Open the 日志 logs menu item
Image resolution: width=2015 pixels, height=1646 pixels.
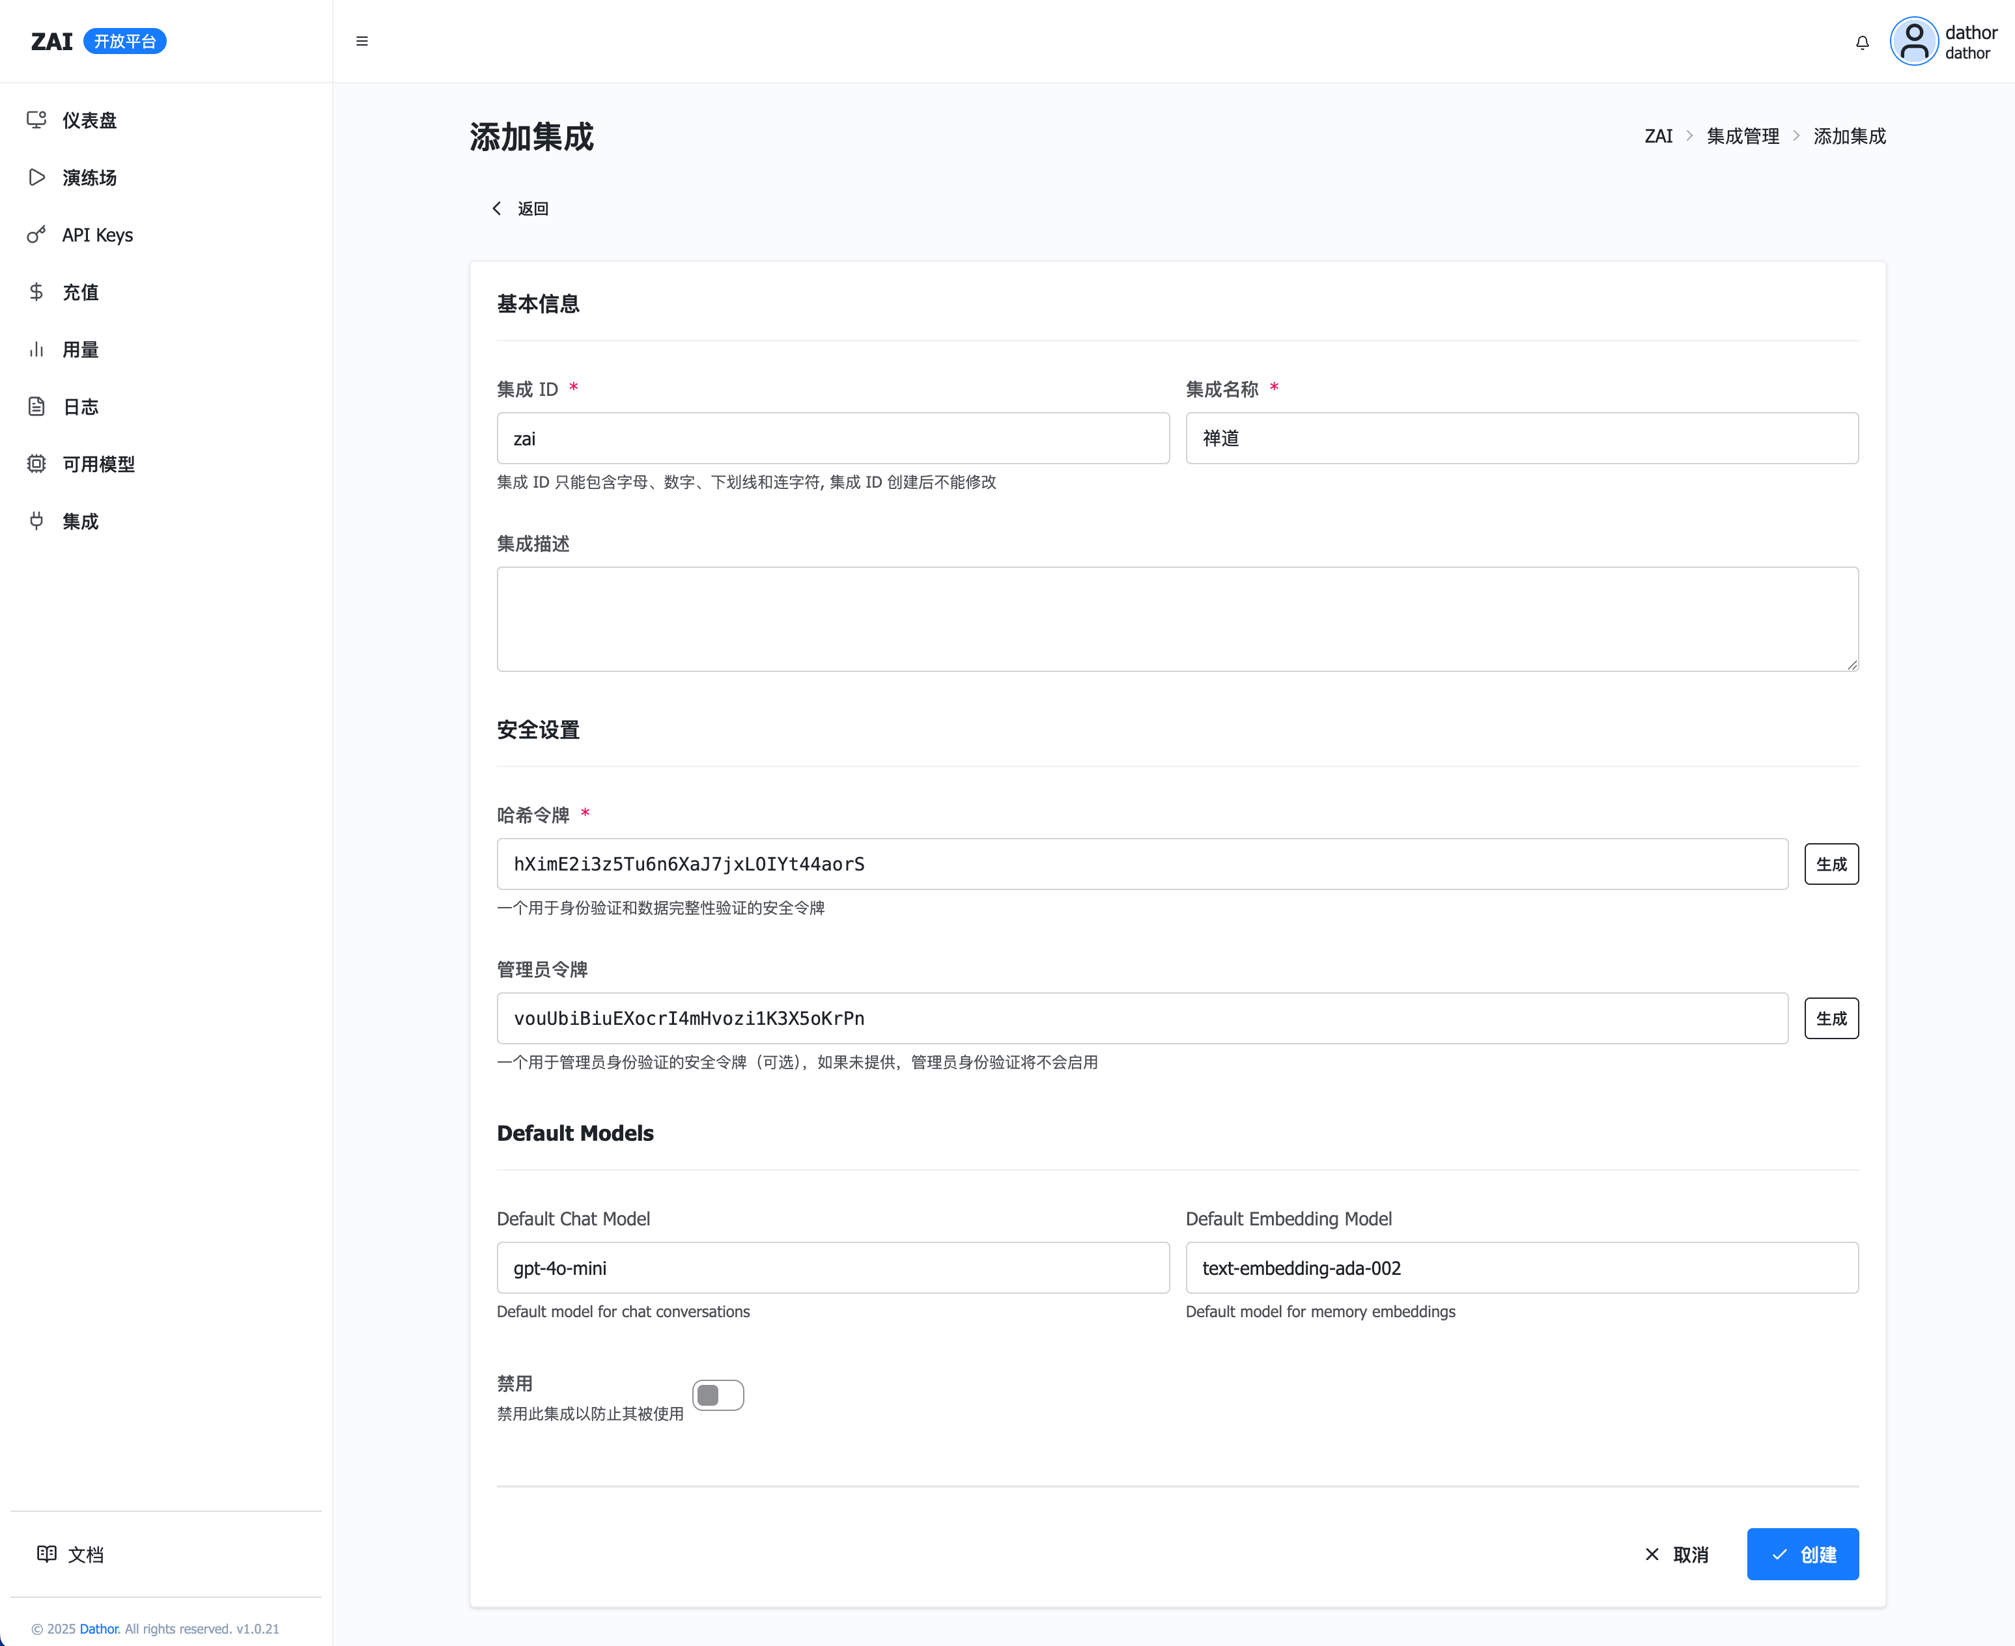81,407
